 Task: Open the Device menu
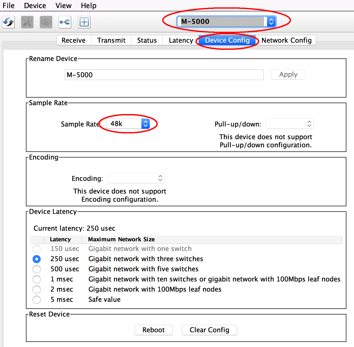point(35,6)
